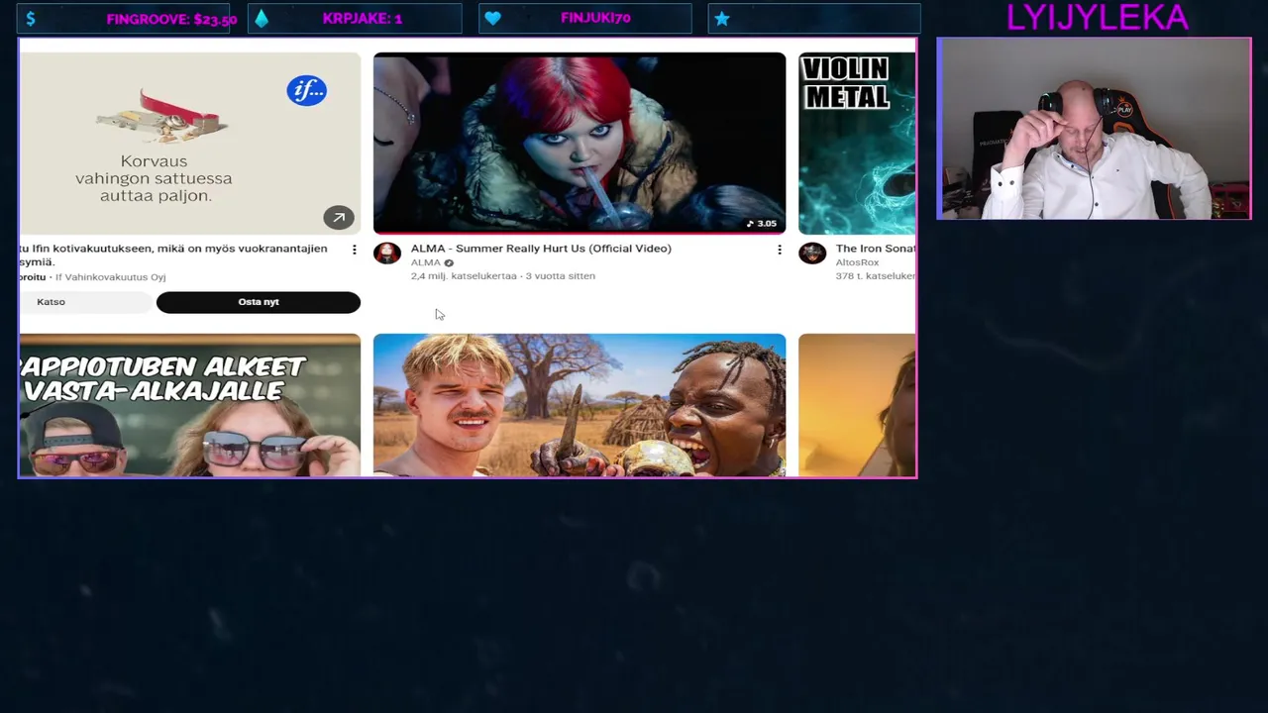Open the AltosRox channel name link

[x=857, y=262]
